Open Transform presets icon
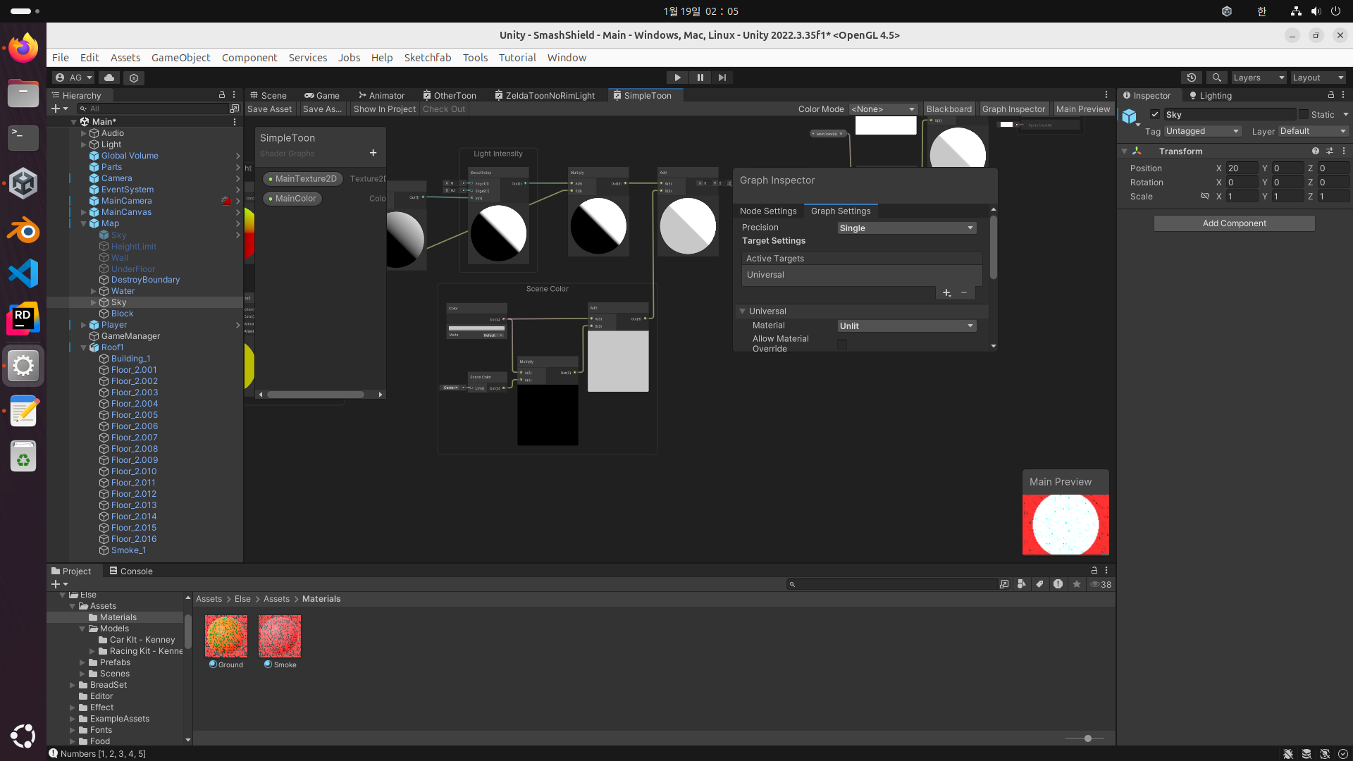The image size is (1353, 761). [x=1330, y=151]
